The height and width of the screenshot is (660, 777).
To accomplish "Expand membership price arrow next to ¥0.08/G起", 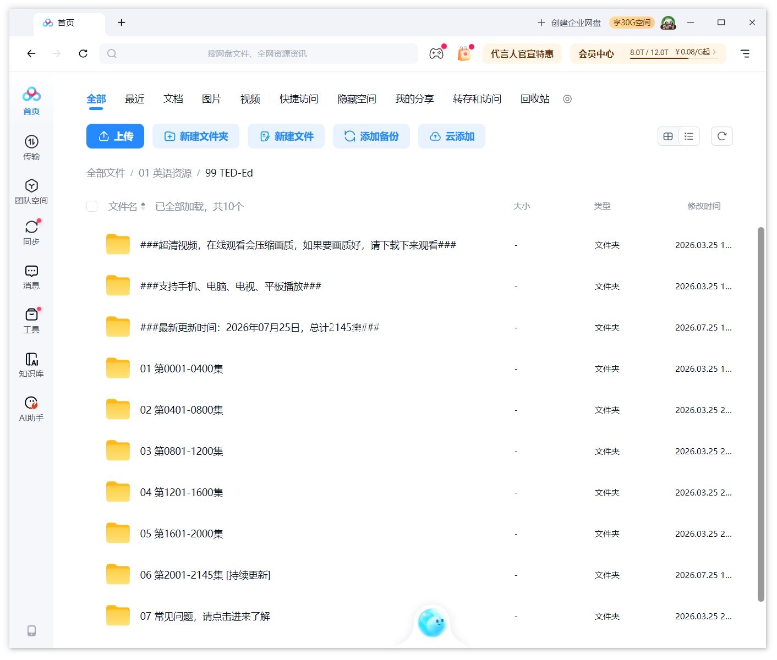I will pos(714,52).
